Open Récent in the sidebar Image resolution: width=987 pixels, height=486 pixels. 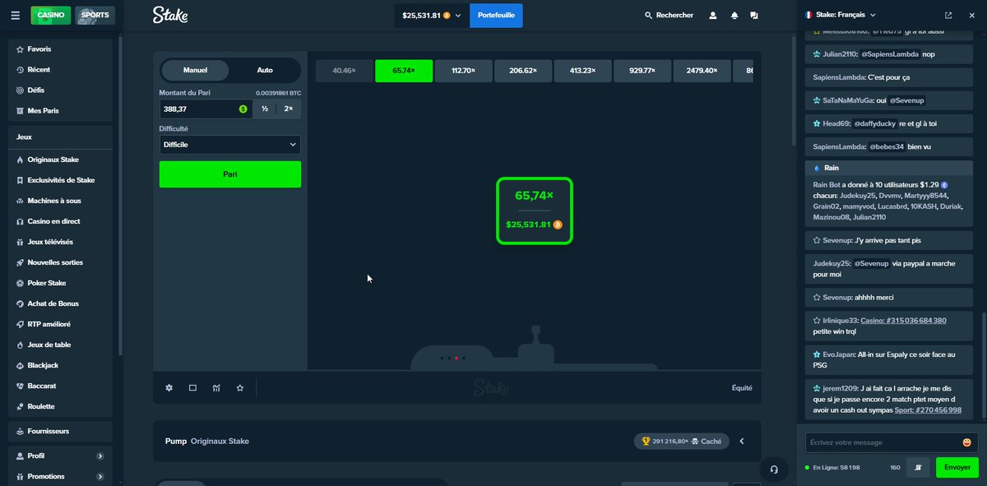[60, 70]
